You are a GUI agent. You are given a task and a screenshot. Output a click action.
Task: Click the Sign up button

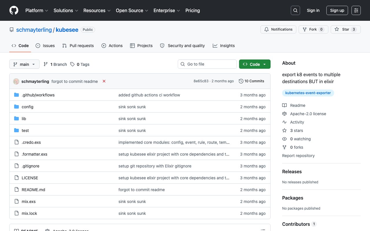click(337, 10)
